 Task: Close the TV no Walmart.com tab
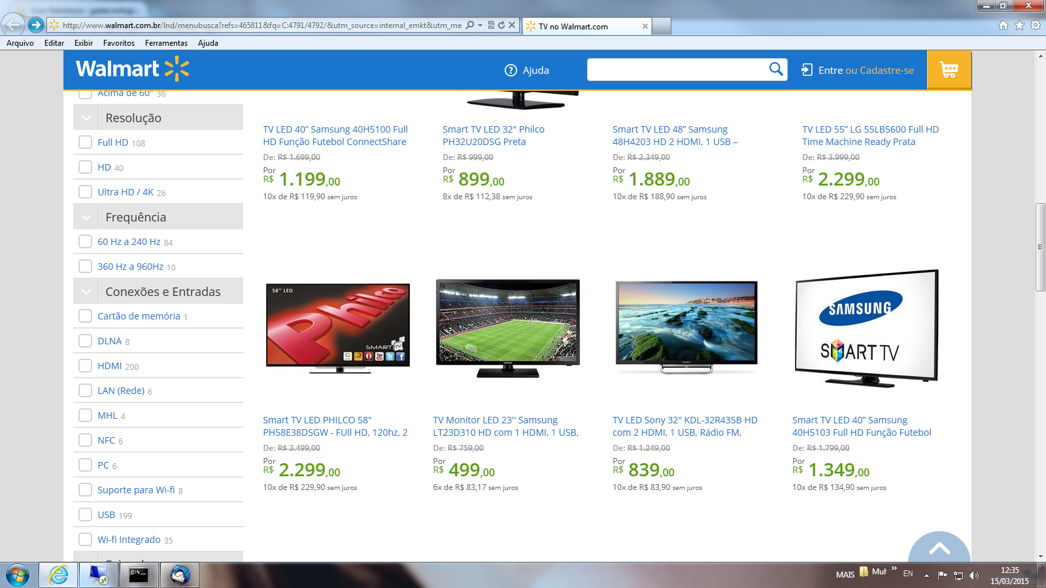tap(645, 26)
